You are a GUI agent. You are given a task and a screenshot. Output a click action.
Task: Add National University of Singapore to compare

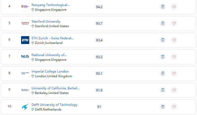[x=163, y=57]
